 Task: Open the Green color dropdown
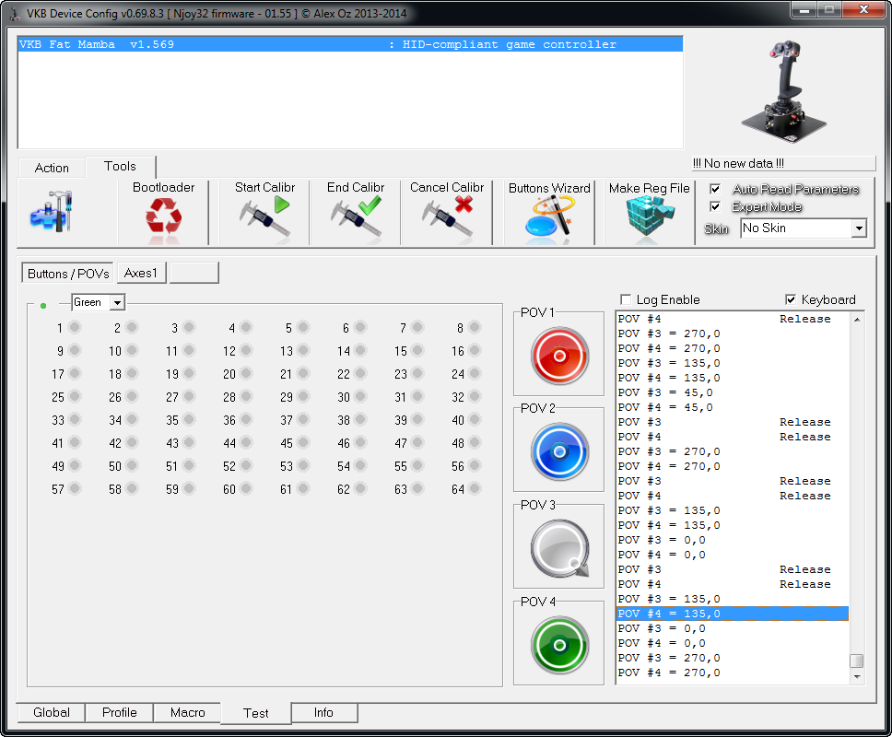tap(98, 302)
